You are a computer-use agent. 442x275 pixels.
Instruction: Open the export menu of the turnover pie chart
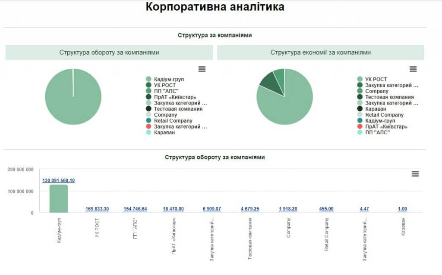click(202, 69)
